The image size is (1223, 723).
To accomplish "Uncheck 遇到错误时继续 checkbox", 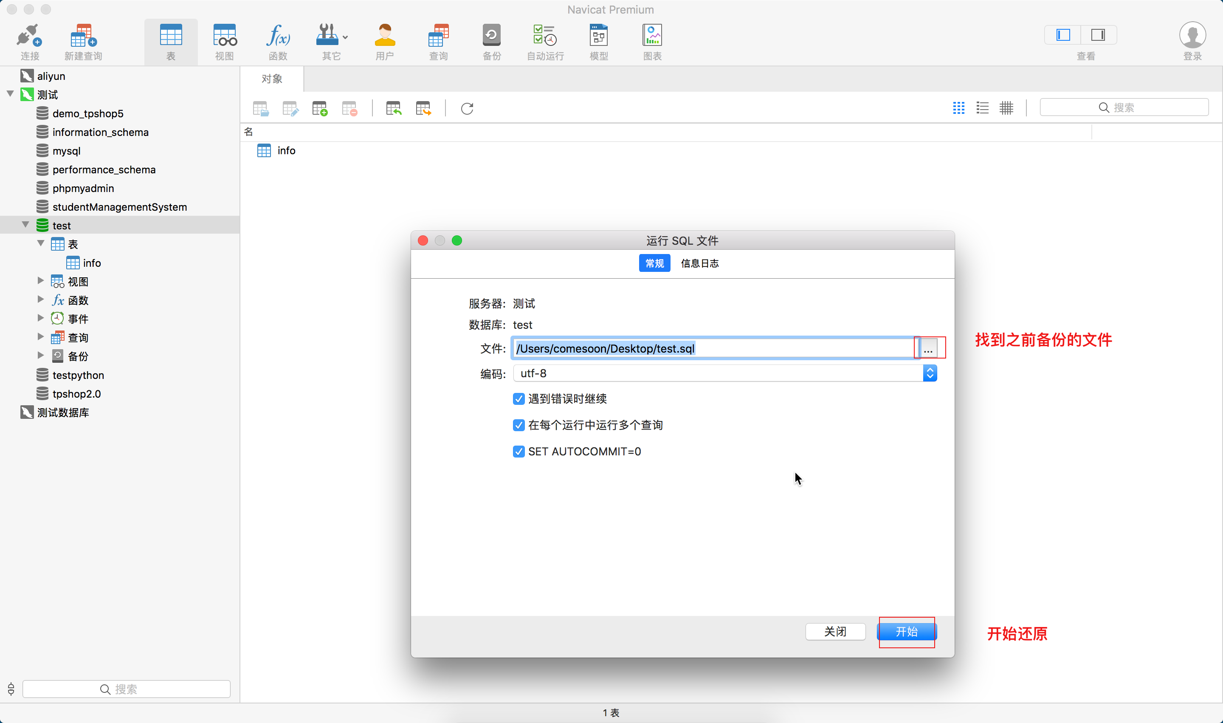I will [x=518, y=399].
